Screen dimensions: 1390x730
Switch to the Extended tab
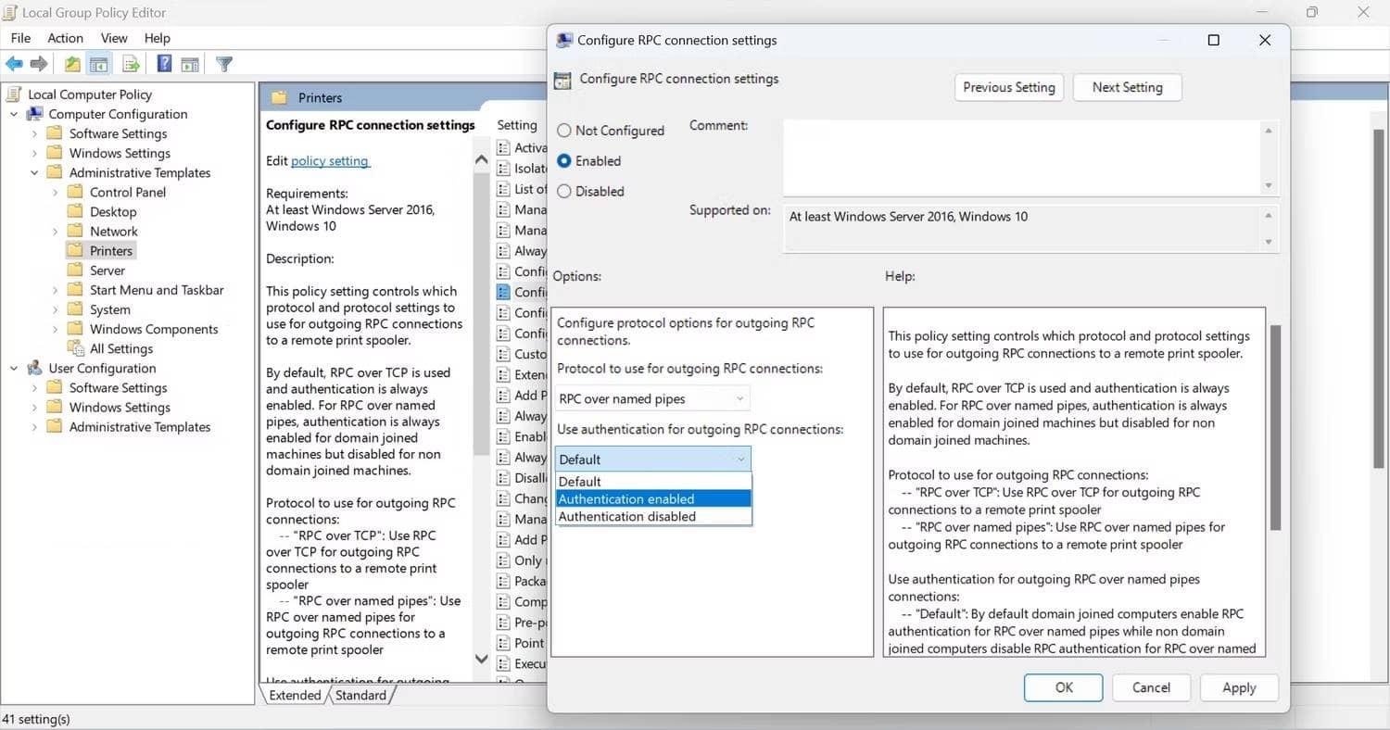[295, 695]
